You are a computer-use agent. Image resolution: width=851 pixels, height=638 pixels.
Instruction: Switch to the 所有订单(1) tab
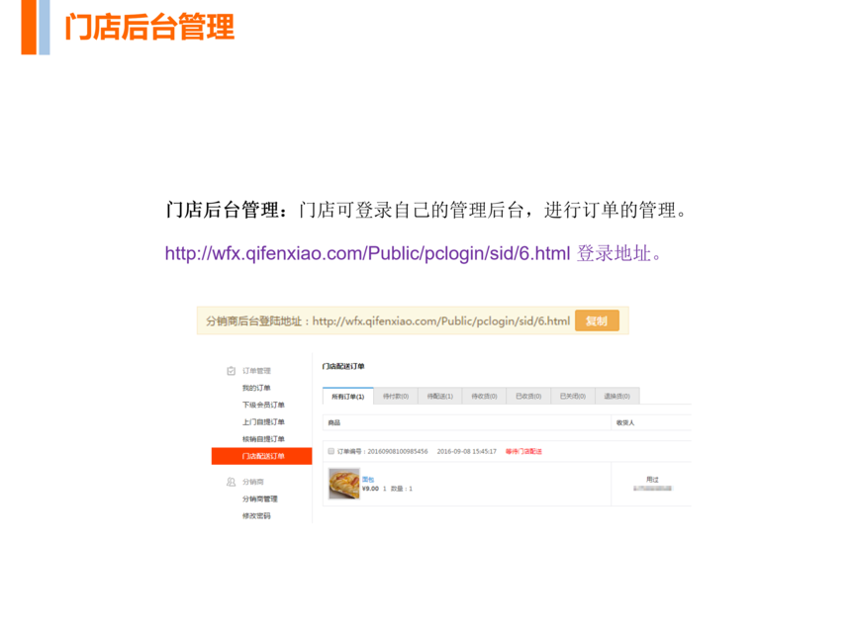pos(348,396)
